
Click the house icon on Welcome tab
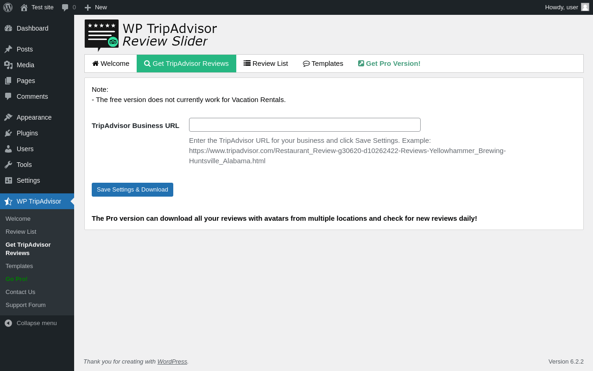(95, 64)
